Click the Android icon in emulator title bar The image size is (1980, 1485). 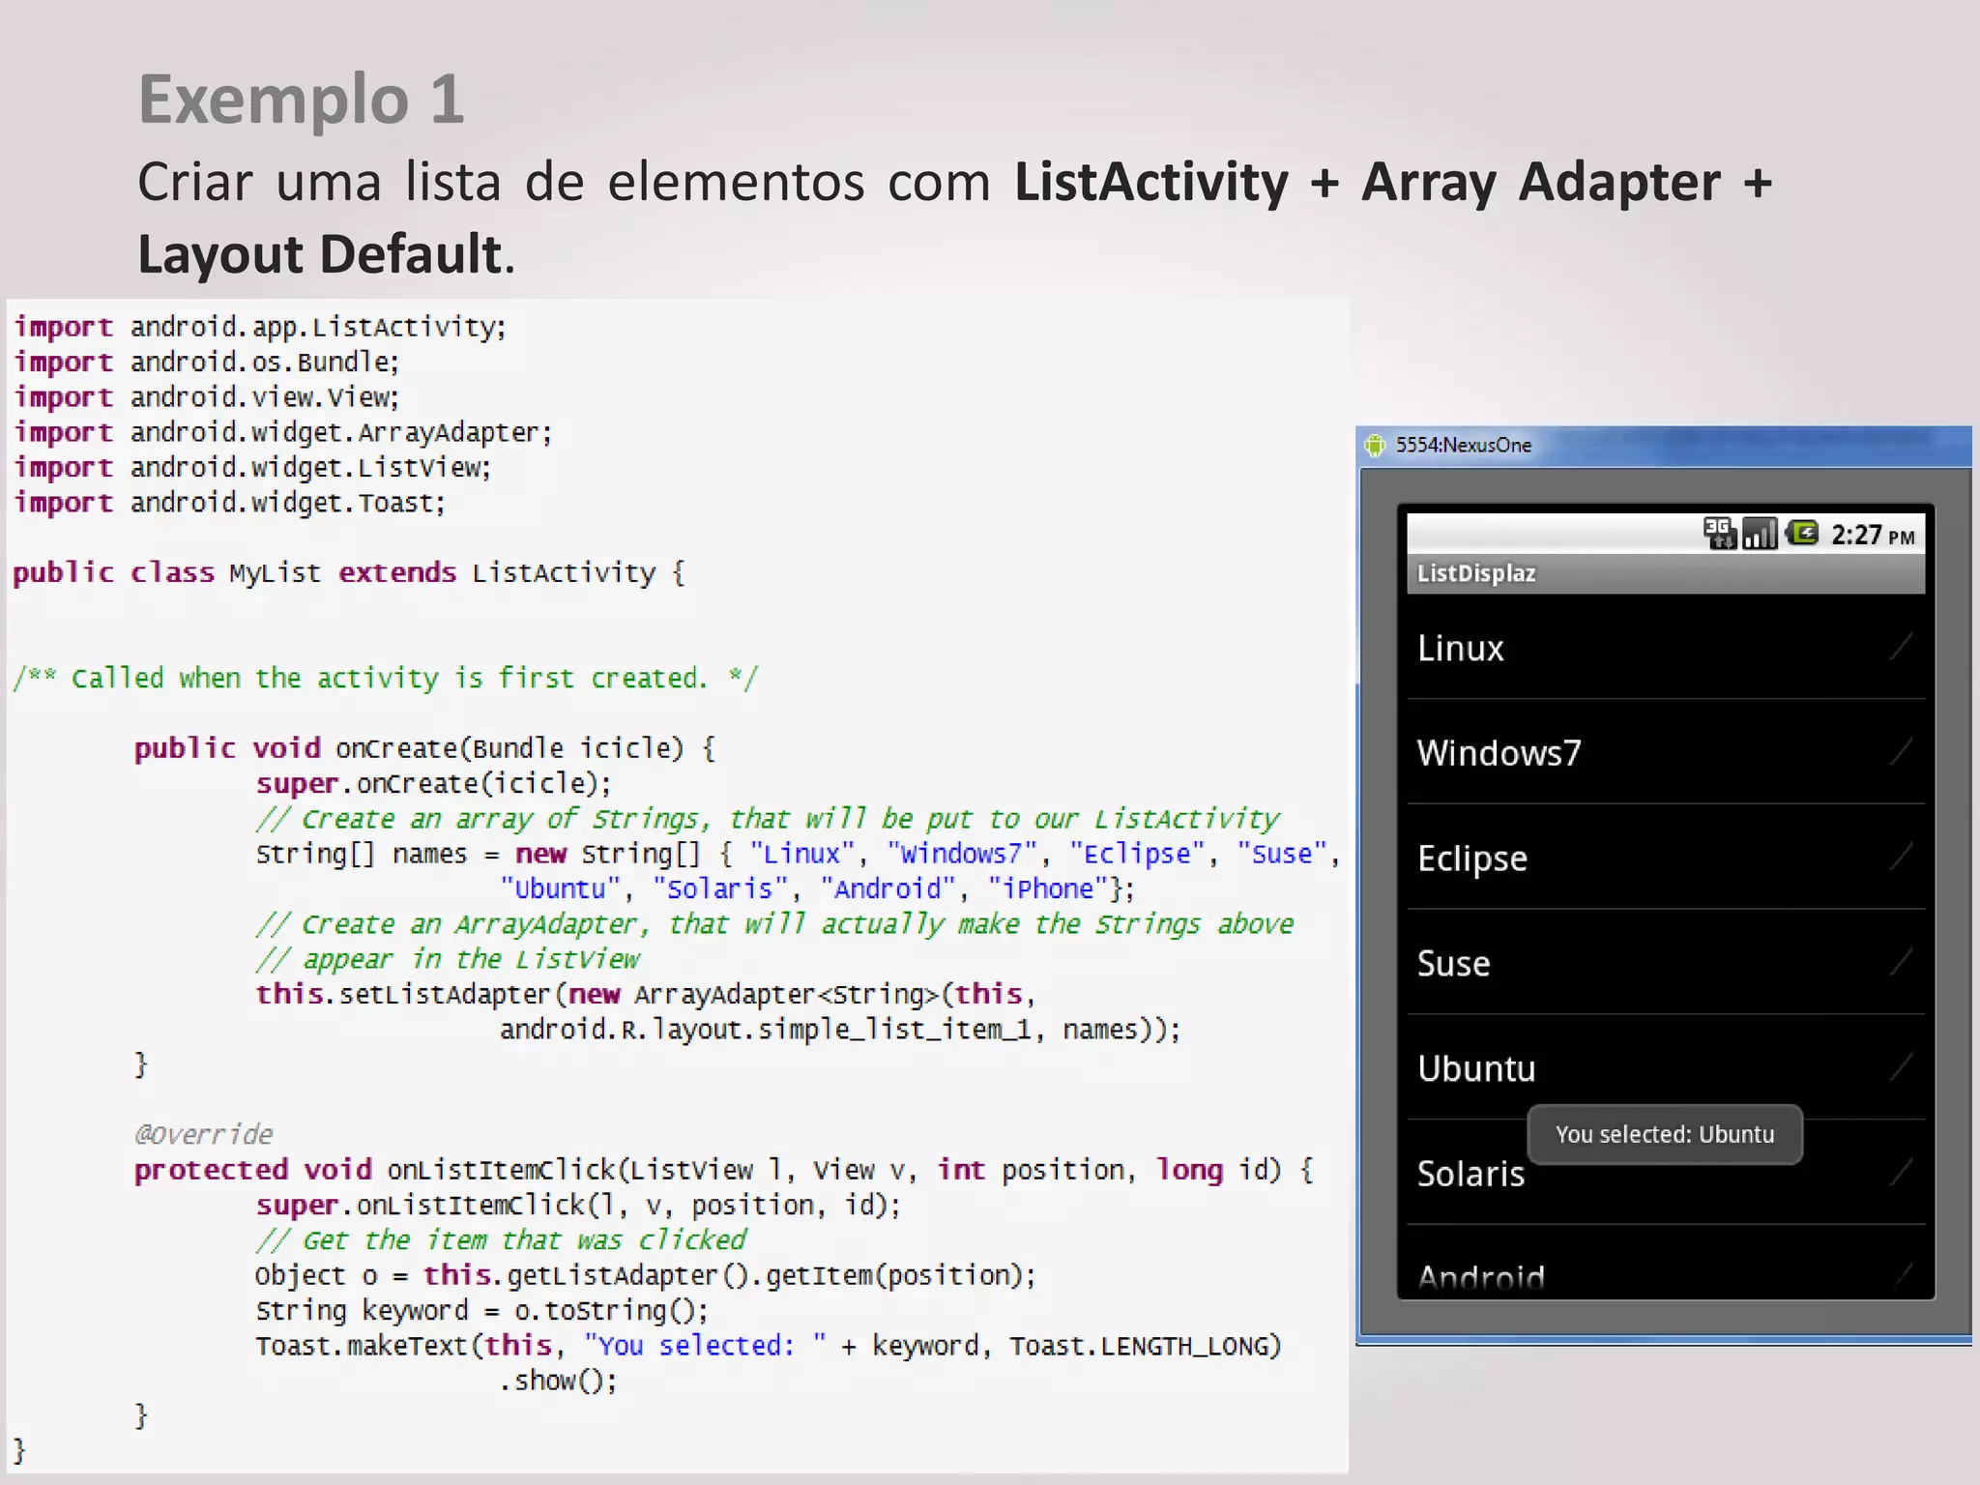[x=1375, y=446]
